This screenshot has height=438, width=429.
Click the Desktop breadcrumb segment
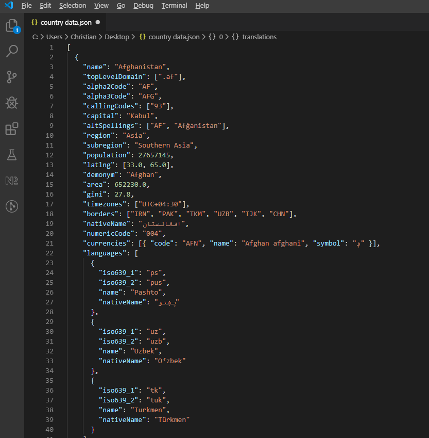tap(117, 37)
